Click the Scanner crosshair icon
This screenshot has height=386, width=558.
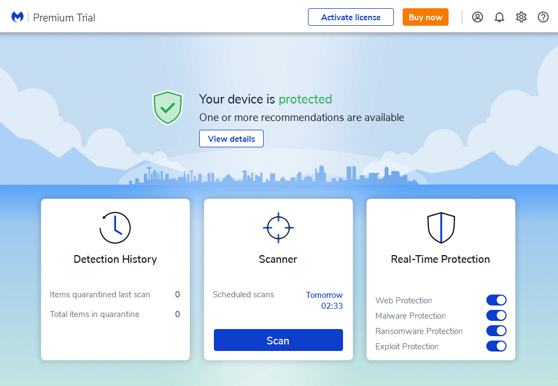tap(278, 227)
